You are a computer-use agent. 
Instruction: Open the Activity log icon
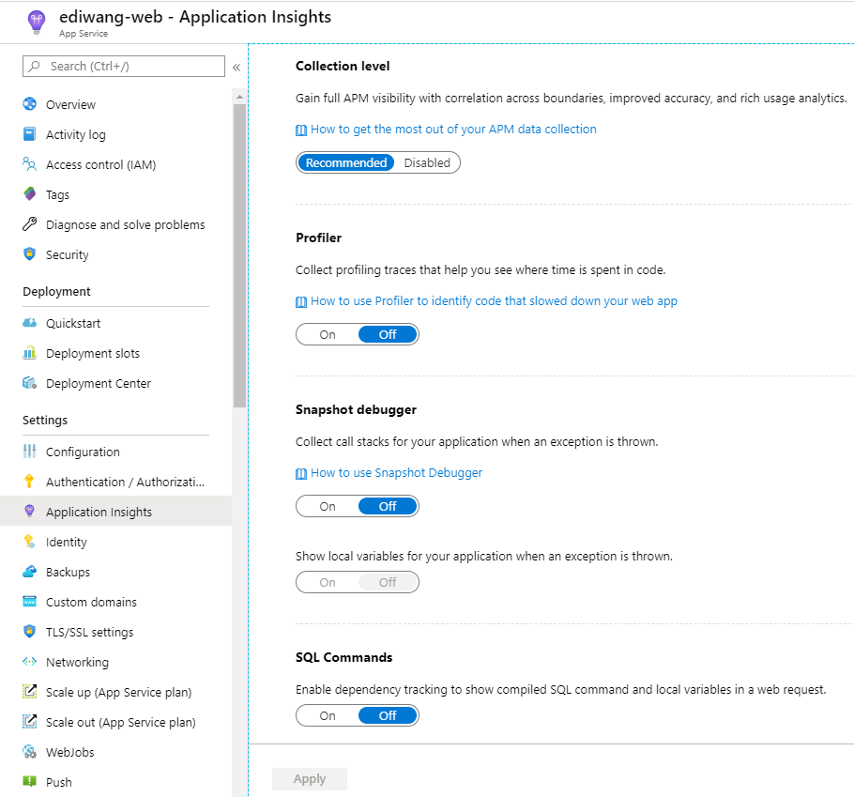(29, 134)
